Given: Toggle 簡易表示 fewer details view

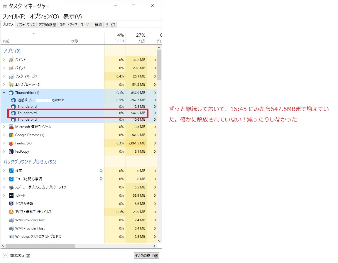Looking at the screenshot, I should pos(17,255).
